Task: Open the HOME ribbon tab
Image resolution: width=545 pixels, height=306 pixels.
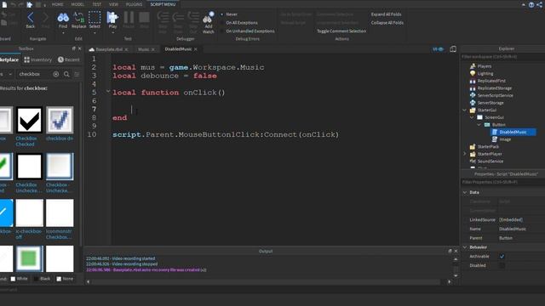Action: click(x=57, y=4)
